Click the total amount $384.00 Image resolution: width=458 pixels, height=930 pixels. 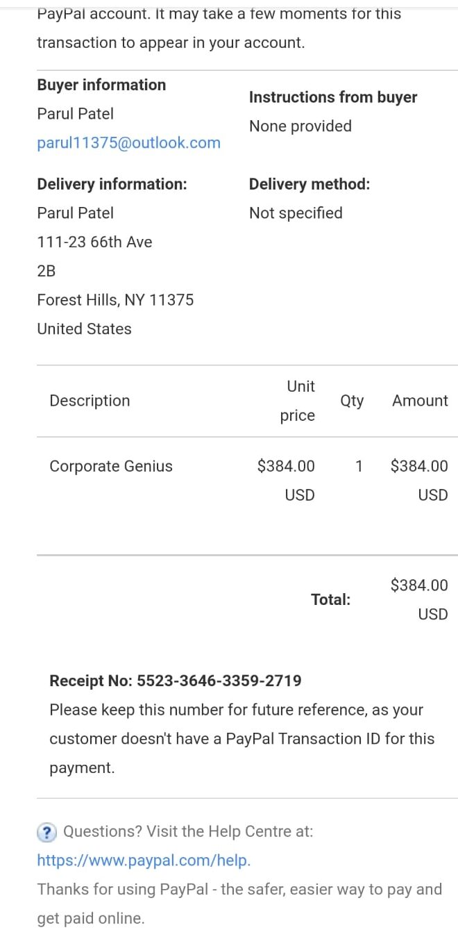pyautogui.click(x=419, y=586)
